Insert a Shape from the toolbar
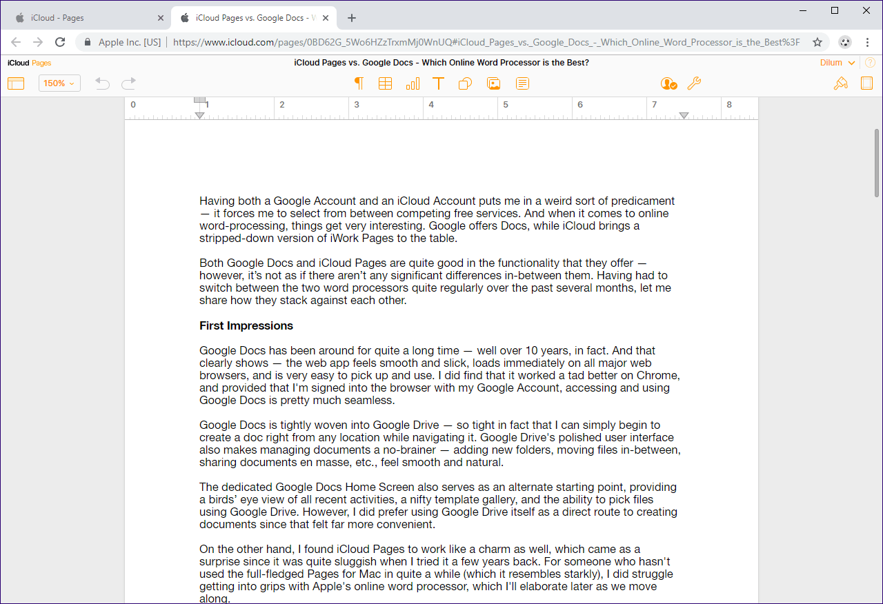The width and height of the screenshot is (883, 604). tap(465, 83)
